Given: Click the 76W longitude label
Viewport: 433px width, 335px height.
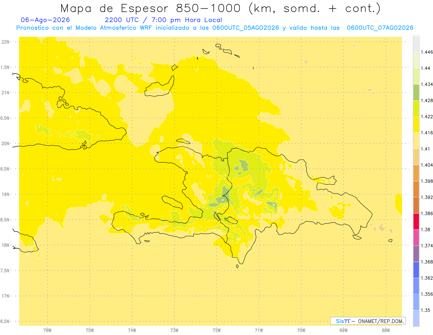Looking at the screenshot, I should tap(47, 330).
